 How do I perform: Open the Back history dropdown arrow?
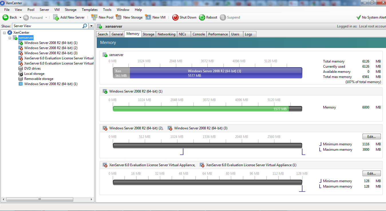coord(20,17)
